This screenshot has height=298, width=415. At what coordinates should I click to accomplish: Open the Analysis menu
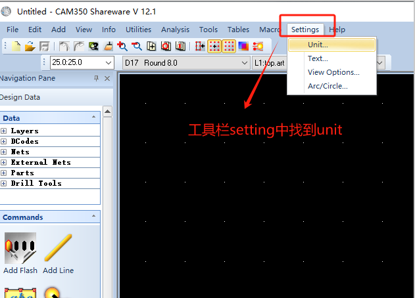tap(175, 30)
